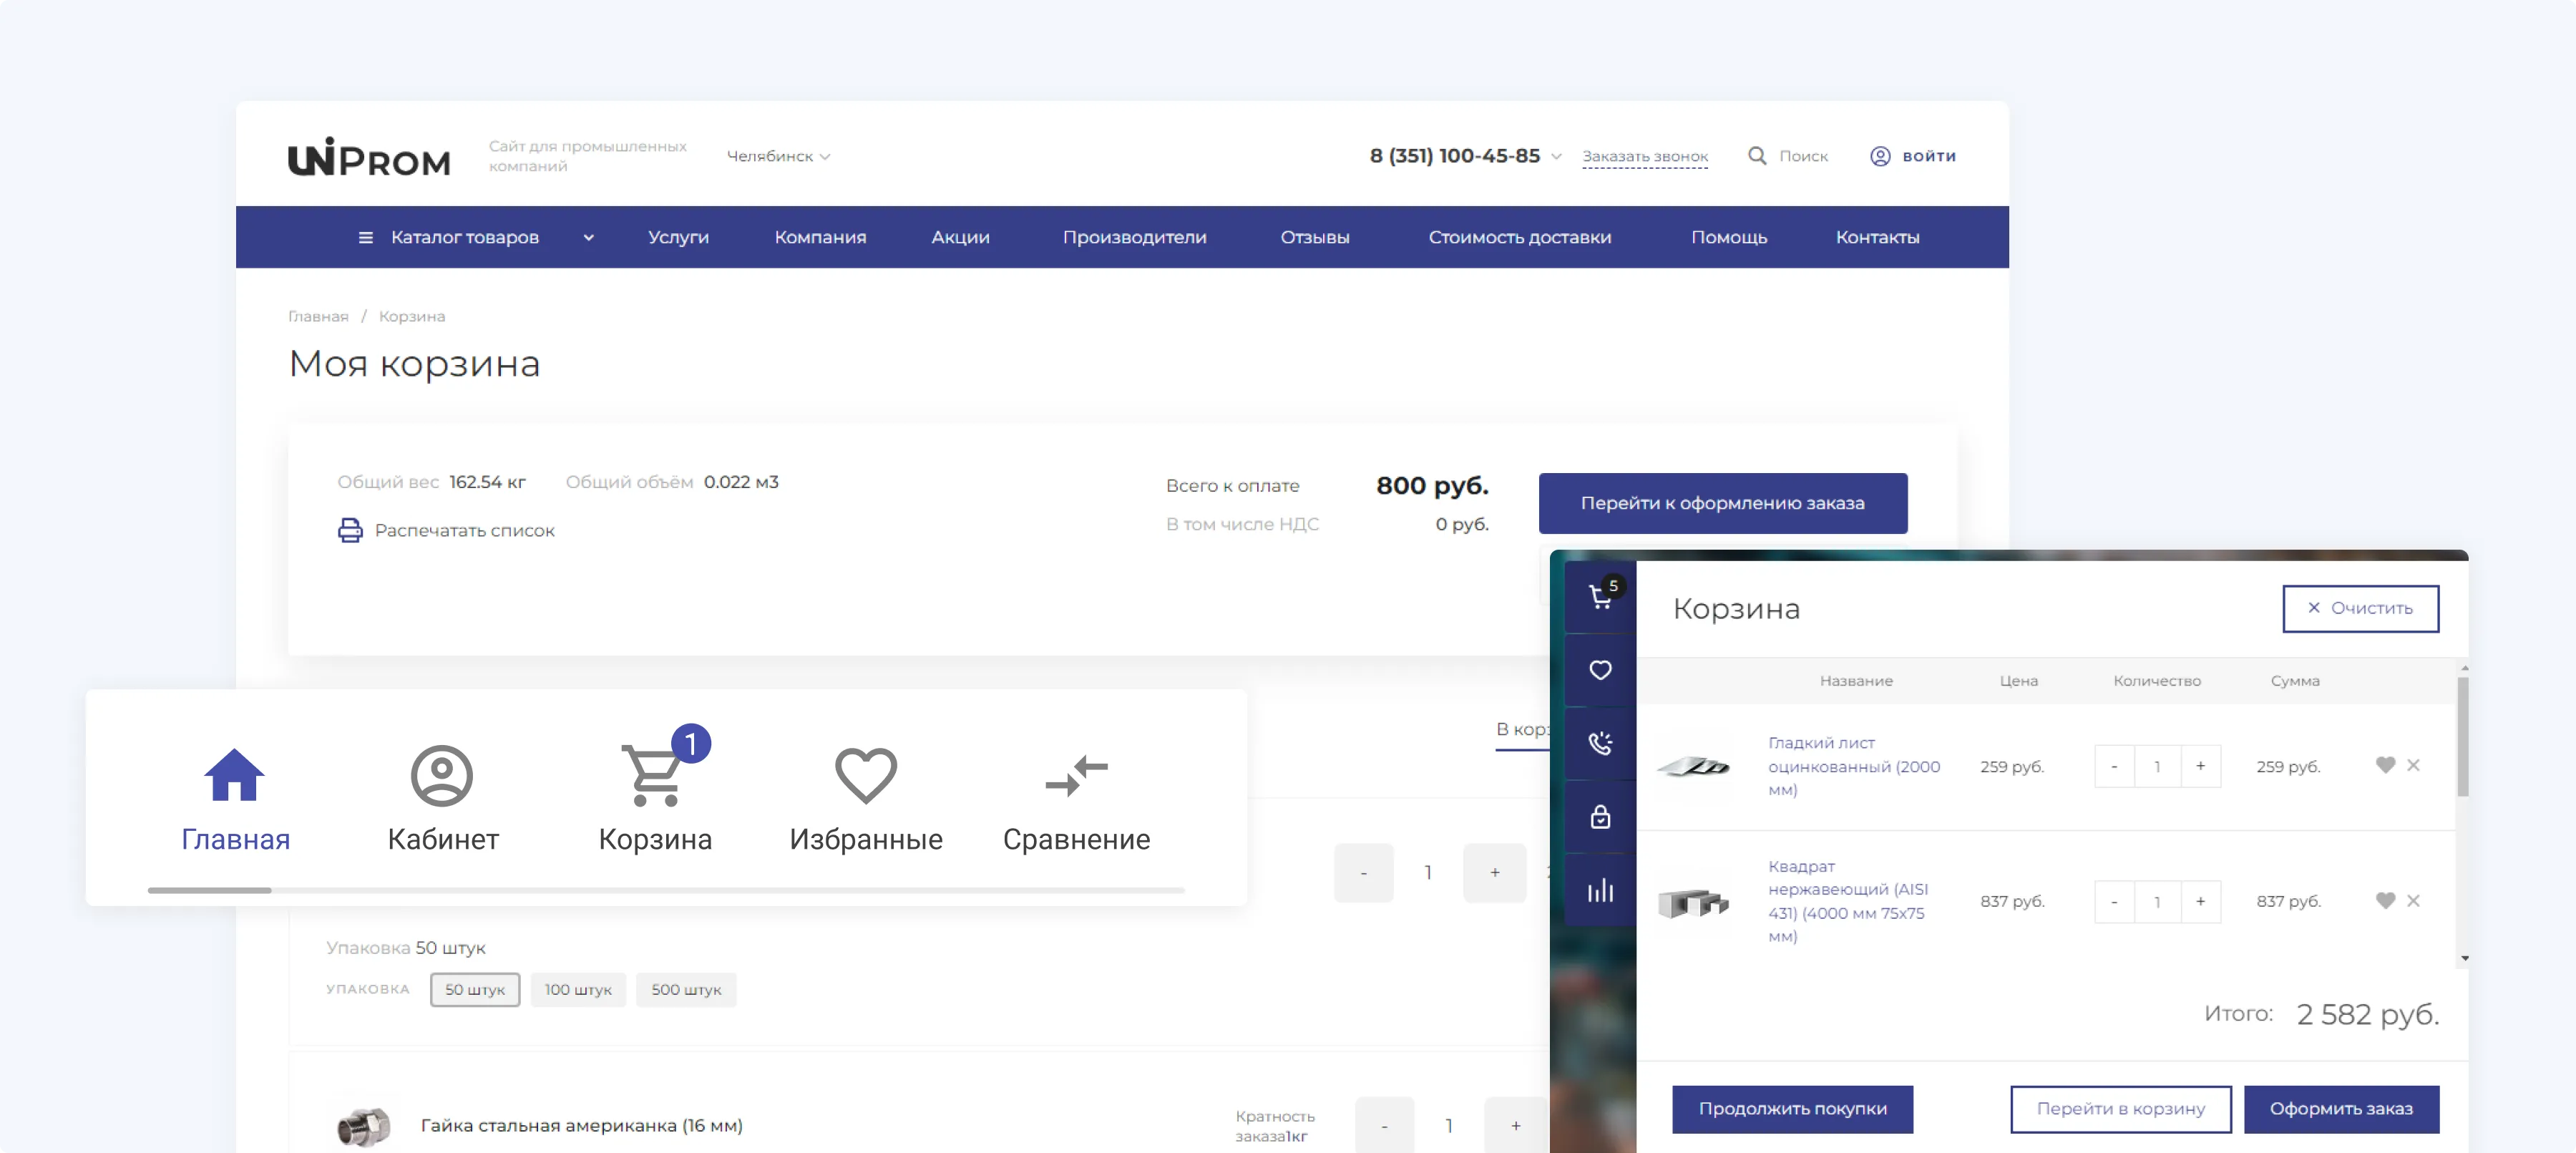The width and height of the screenshot is (2576, 1153).
Task: Select the 100 штук packaging option
Action: [578, 989]
